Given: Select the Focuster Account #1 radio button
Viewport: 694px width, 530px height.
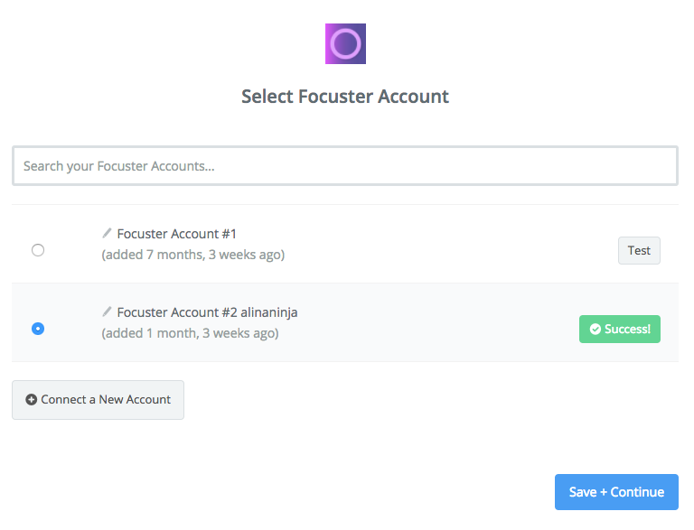Looking at the screenshot, I should [38, 250].
